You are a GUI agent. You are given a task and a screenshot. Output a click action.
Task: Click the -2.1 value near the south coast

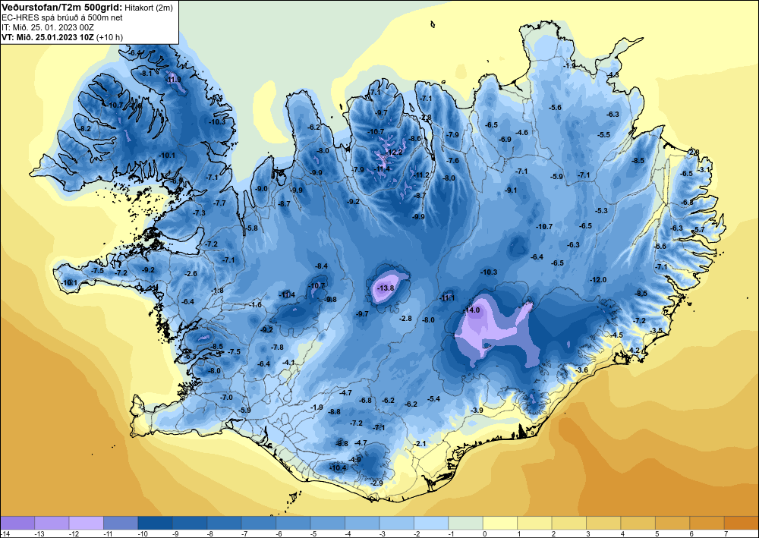point(420,444)
